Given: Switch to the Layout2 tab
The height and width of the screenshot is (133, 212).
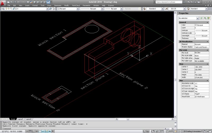Looking at the screenshot, I should (x=29, y=119).
